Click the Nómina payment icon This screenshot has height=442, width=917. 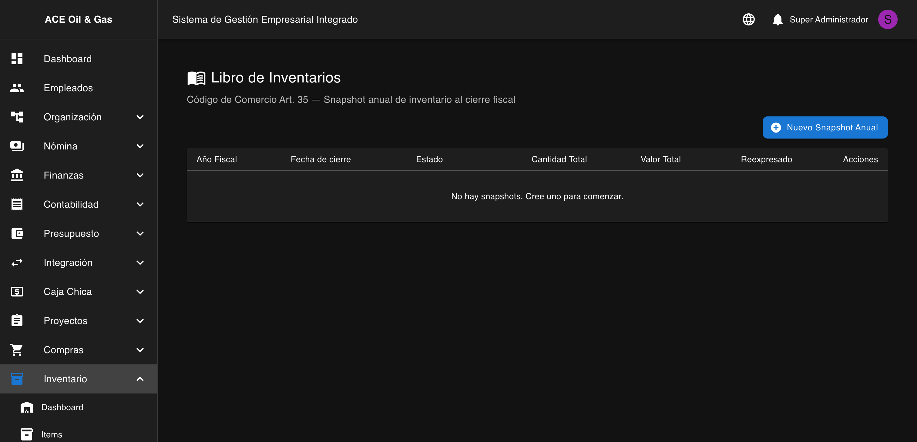(x=17, y=146)
